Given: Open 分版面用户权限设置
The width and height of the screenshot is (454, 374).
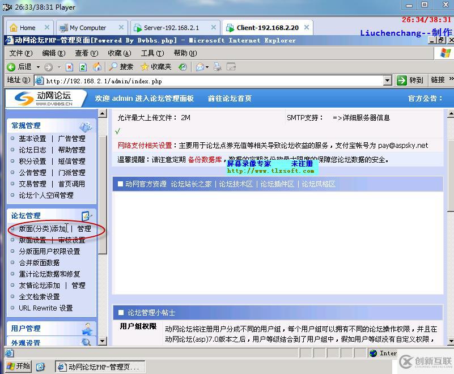Looking at the screenshot, I should tap(49, 251).
